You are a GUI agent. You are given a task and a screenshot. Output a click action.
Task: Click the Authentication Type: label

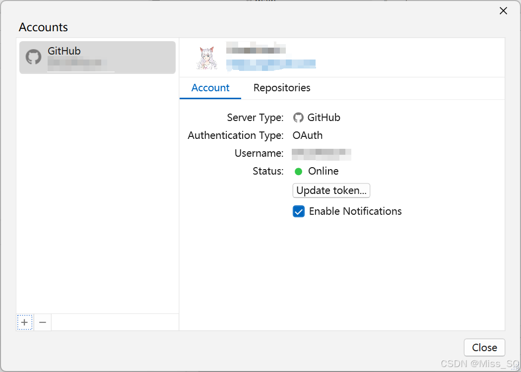(x=236, y=135)
